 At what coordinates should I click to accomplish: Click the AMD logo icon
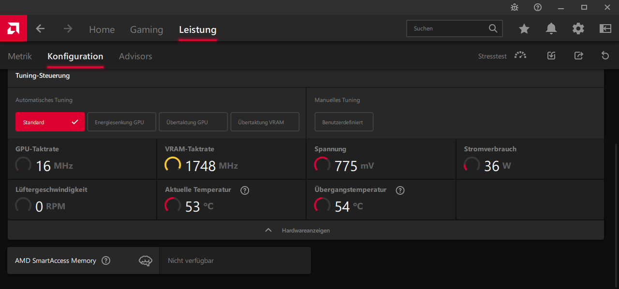pyautogui.click(x=13, y=29)
